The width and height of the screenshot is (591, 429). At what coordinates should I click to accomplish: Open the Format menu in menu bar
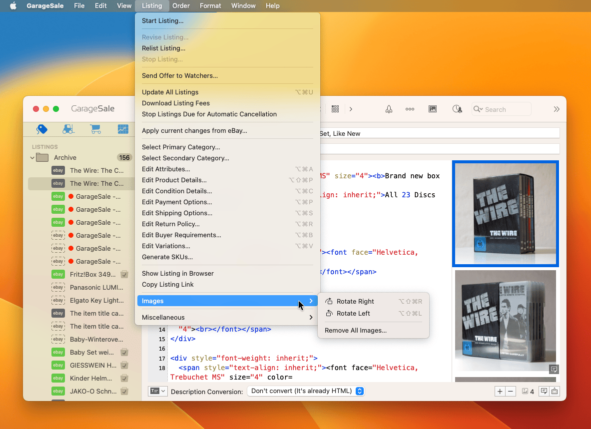[210, 5]
